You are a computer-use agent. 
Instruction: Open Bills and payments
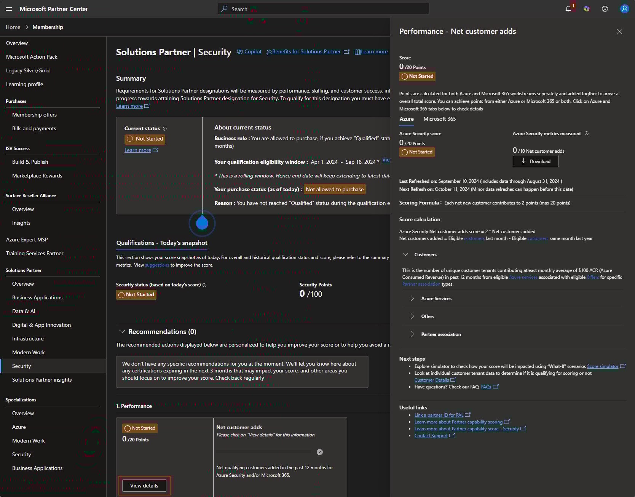coord(34,128)
